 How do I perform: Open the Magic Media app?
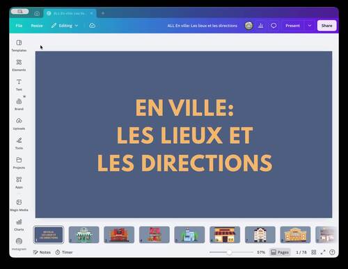point(19,205)
